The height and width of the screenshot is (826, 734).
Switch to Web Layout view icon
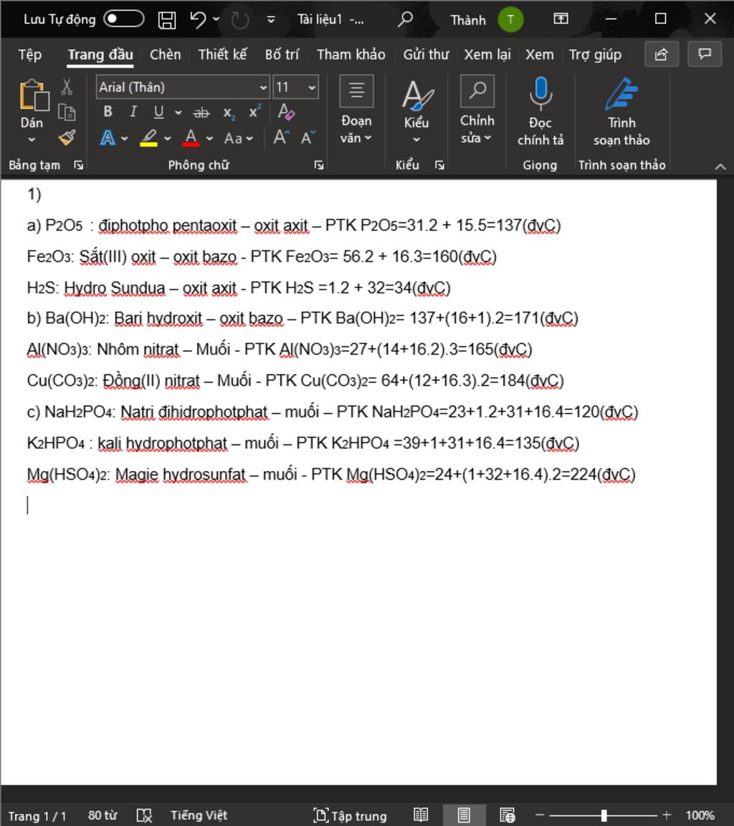pyautogui.click(x=507, y=815)
